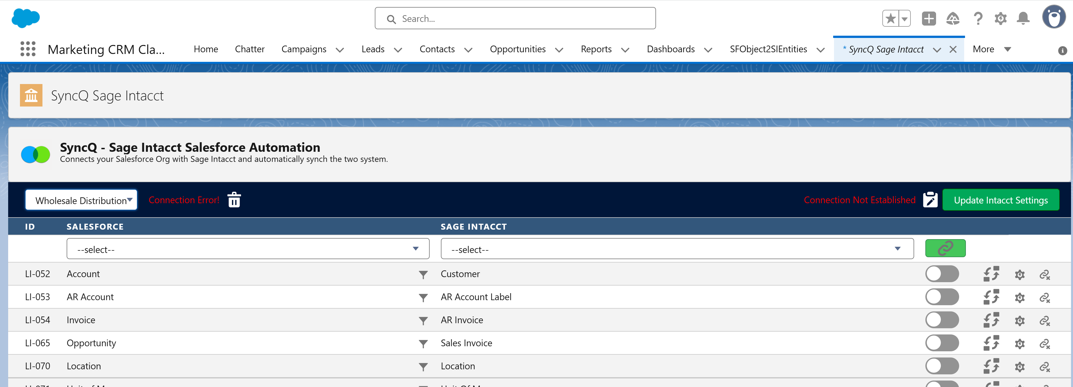Open the settings gear in Account row
The height and width of the screenshot is (387, 1073).
point(1020,275)
